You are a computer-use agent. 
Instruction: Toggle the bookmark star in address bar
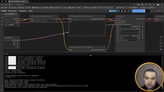[x=134, y=5]
